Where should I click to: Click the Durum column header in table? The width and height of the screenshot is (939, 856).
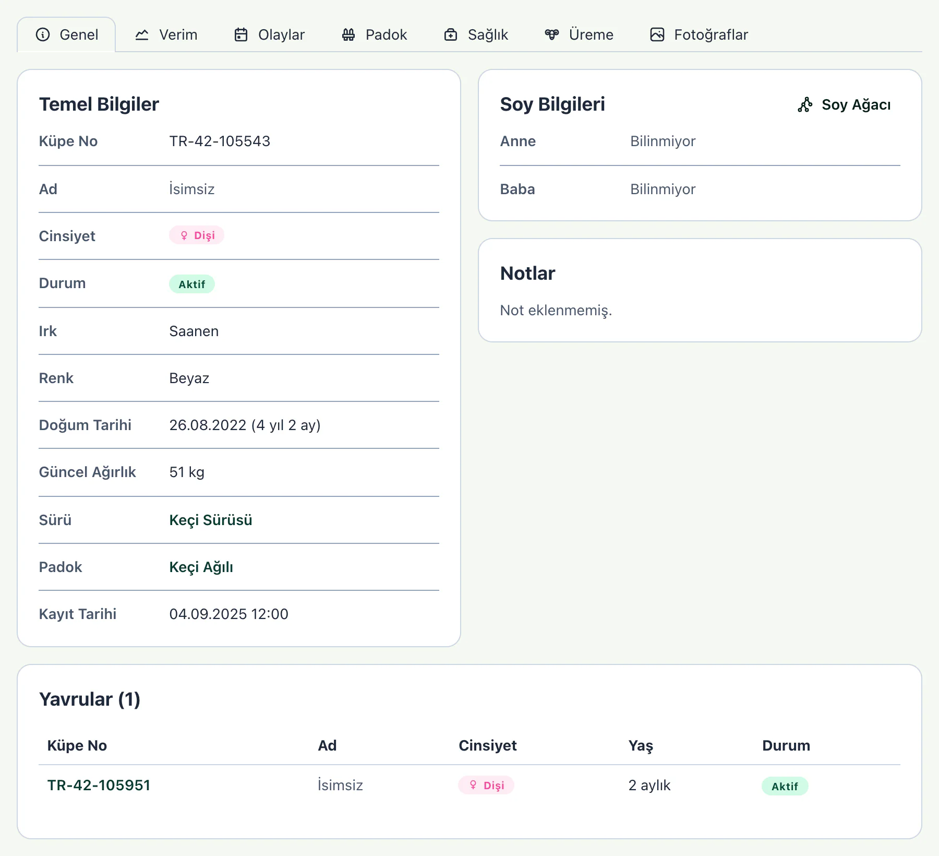[x=786, y=745]
